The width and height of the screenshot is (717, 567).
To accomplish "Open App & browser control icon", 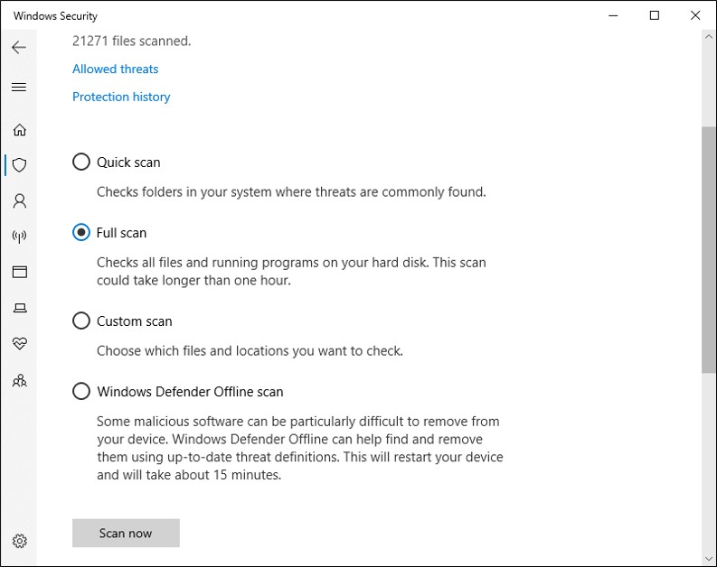I will [x=19, y=272].
